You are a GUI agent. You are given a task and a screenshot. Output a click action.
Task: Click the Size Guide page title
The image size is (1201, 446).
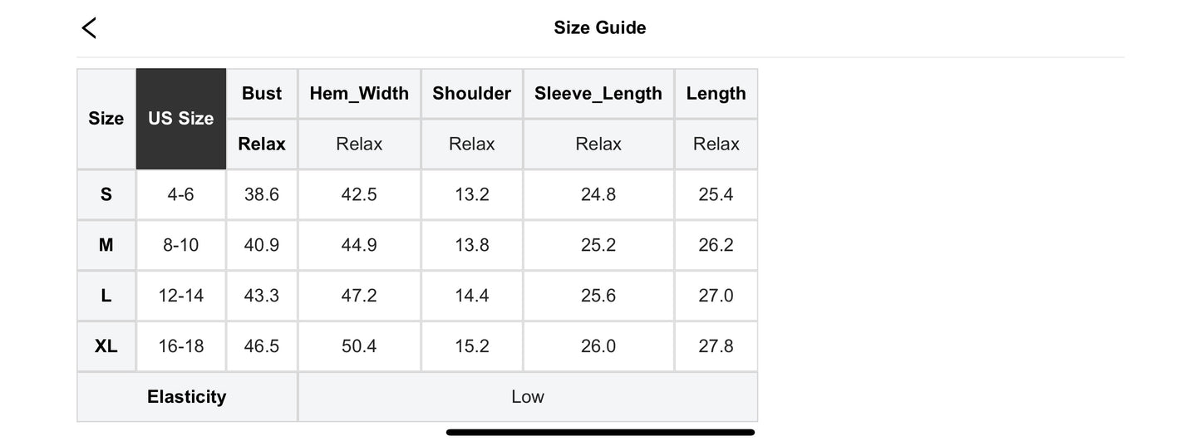599,28
